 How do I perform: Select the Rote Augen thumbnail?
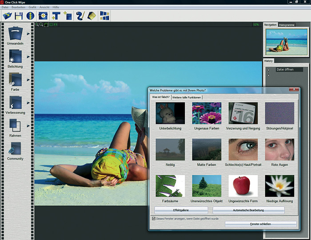click(279, 150)
